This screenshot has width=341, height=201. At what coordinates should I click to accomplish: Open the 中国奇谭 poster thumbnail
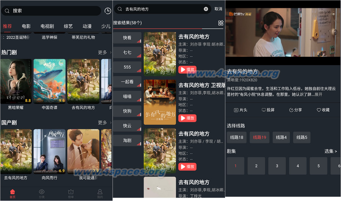[x=49, y=81]
